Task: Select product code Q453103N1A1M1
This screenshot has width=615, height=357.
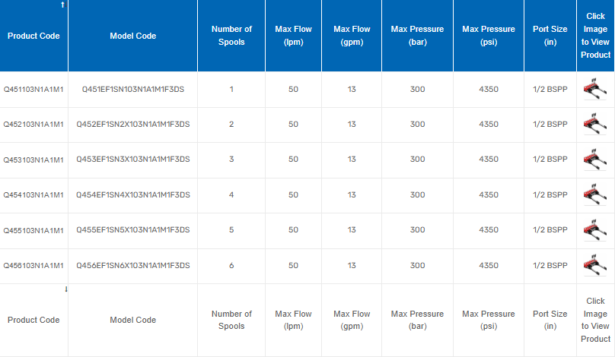Action: [x=33, y=160]
